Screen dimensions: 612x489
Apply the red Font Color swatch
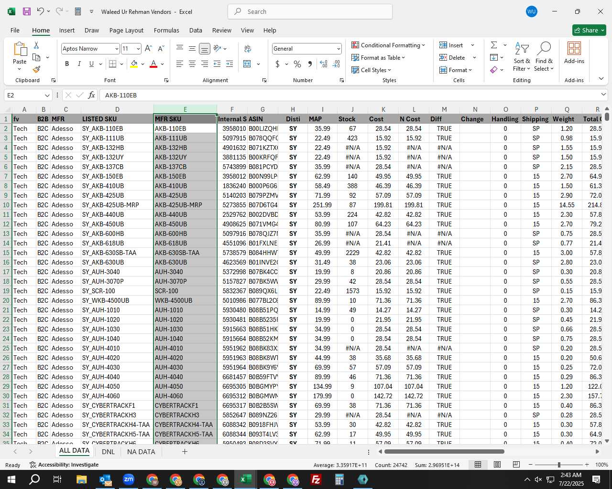(x=153, y=64)
